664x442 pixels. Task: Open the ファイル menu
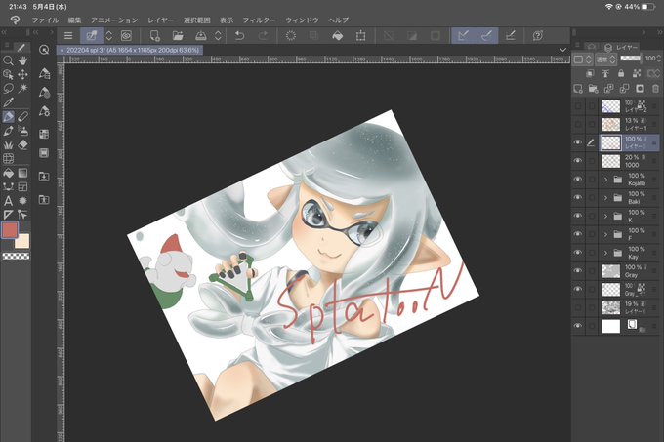[x=45, y=20]
